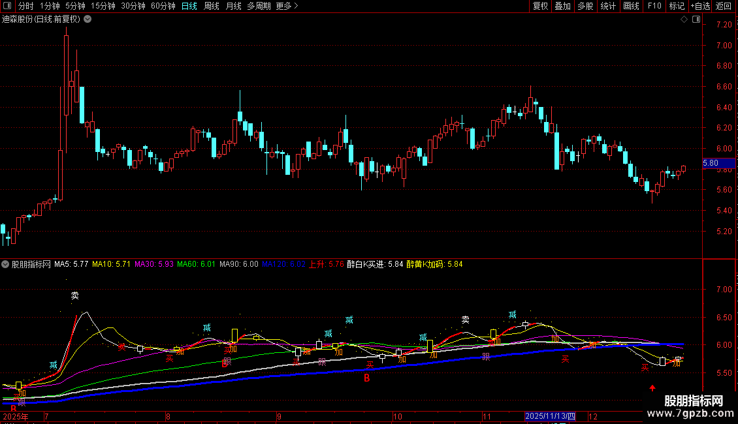Click the 2025/11/13/四 date marker
The image size is (738, 424).
550,416
